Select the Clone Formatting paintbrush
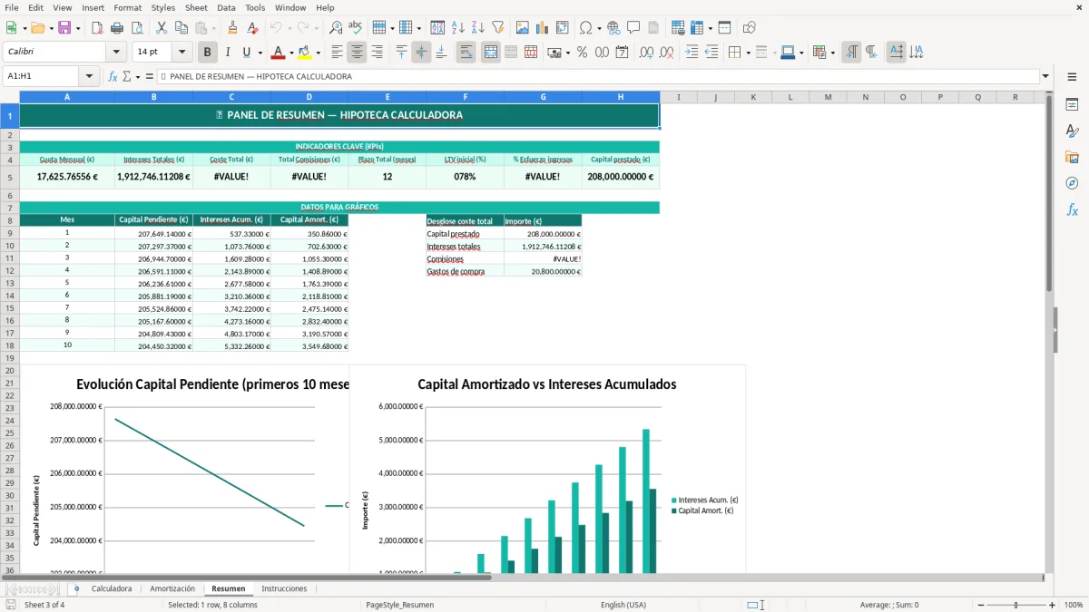Viewport: 1089px width, 612px height. point(233,28)
